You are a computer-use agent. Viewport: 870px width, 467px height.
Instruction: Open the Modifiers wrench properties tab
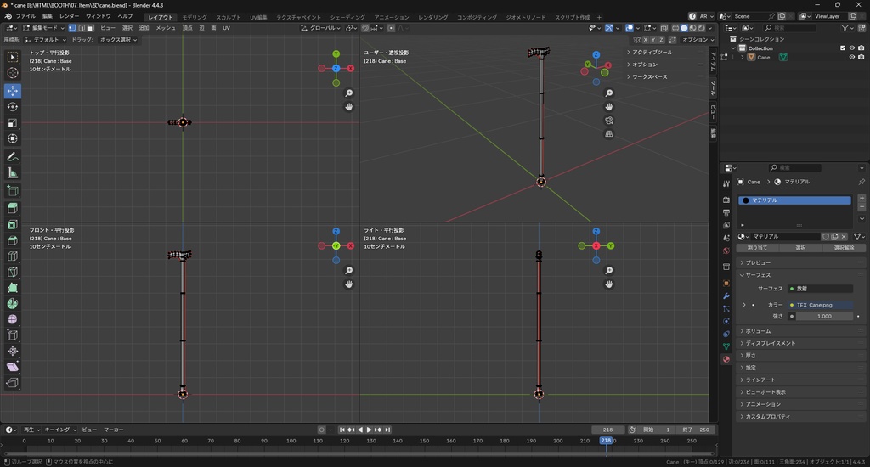point(726,295)
